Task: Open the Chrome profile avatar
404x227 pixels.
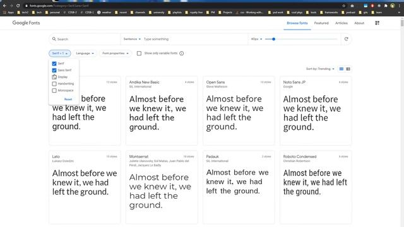Action: tap(393, 6)
